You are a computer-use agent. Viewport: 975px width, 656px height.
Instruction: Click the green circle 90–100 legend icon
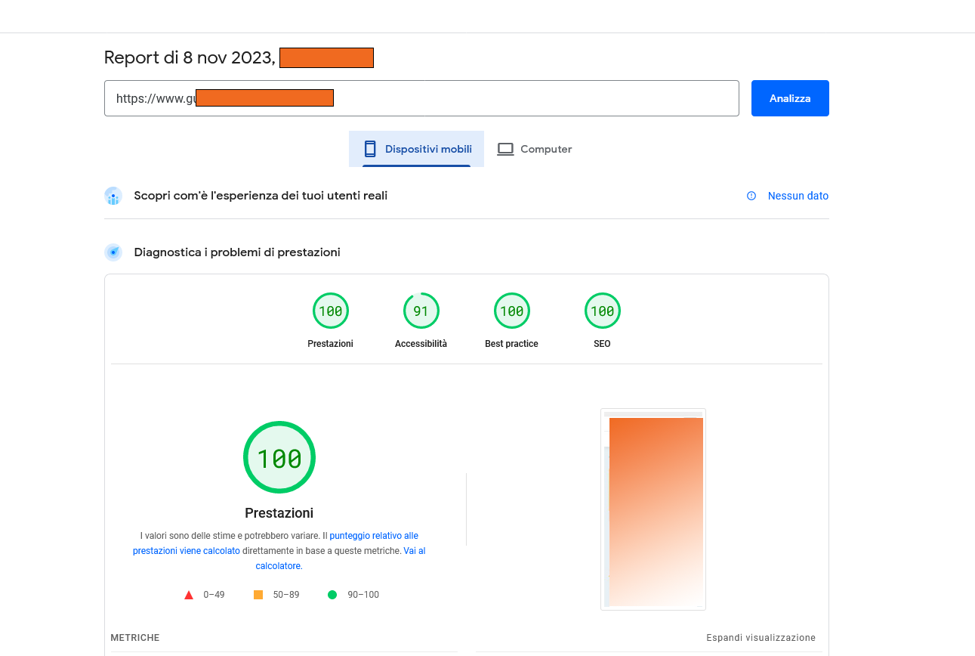(332, 595)
